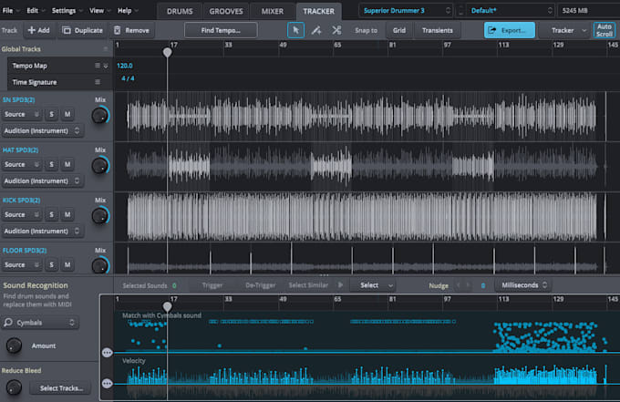The image size is (620, 402).
Task: Click the Duplicate track icon
Action: tap(67, 30)
